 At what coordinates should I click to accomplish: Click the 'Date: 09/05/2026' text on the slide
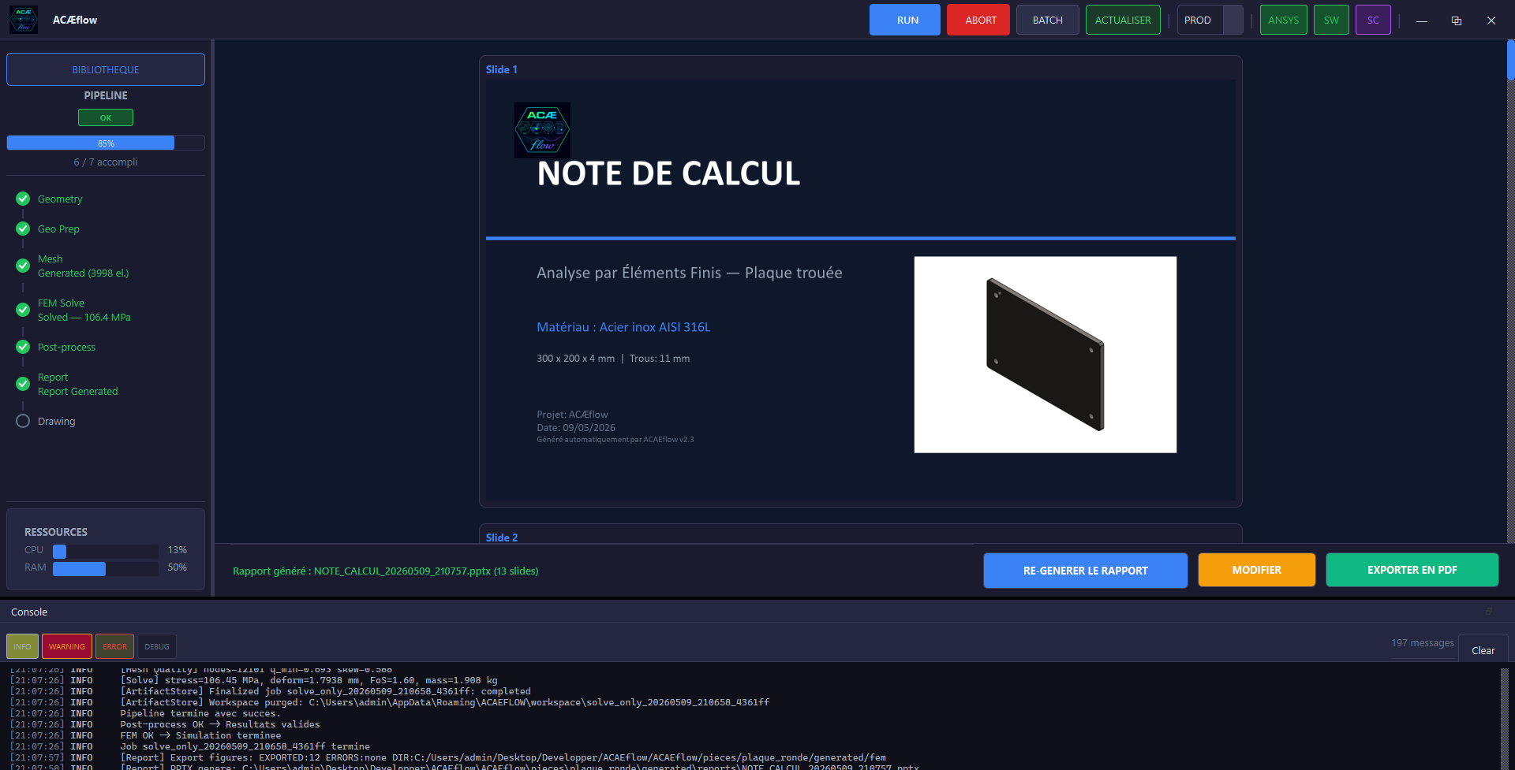click(x=576, y=428)
